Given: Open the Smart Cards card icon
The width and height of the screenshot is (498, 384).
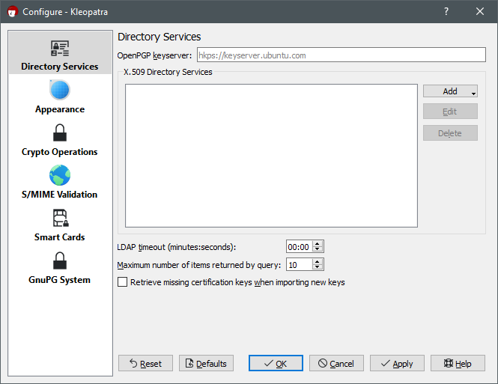Looking at the screenshot, I should pyautogui.click(x=60, y=218).
